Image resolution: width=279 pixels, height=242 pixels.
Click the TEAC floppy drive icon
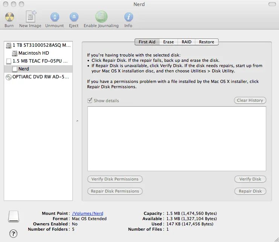tap(9, 61)
